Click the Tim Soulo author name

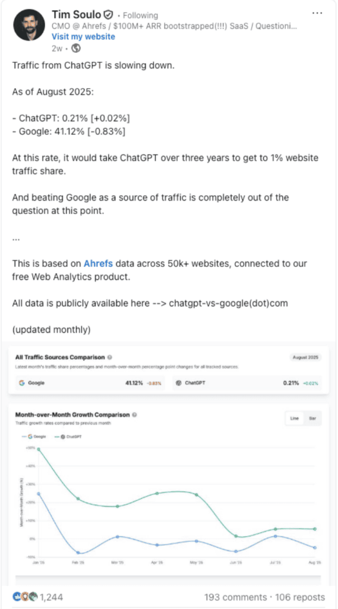pyautogui.click(x=77, y=14)
